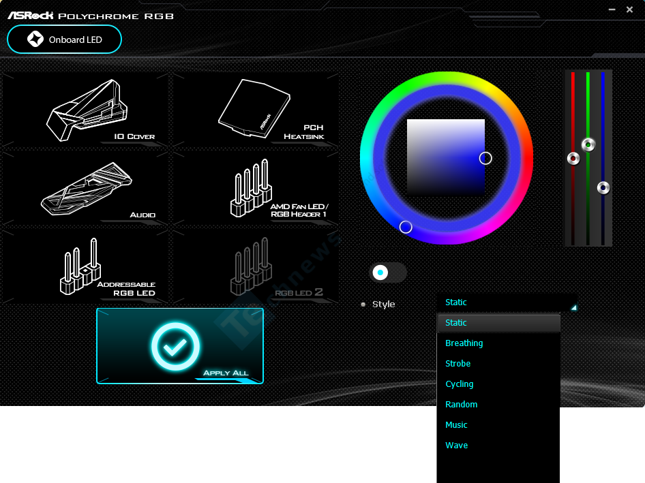This screenshot has width=645, height=483.
Task: Select AMD Fan LED / RGB Header 1
Action: point(256,189)
